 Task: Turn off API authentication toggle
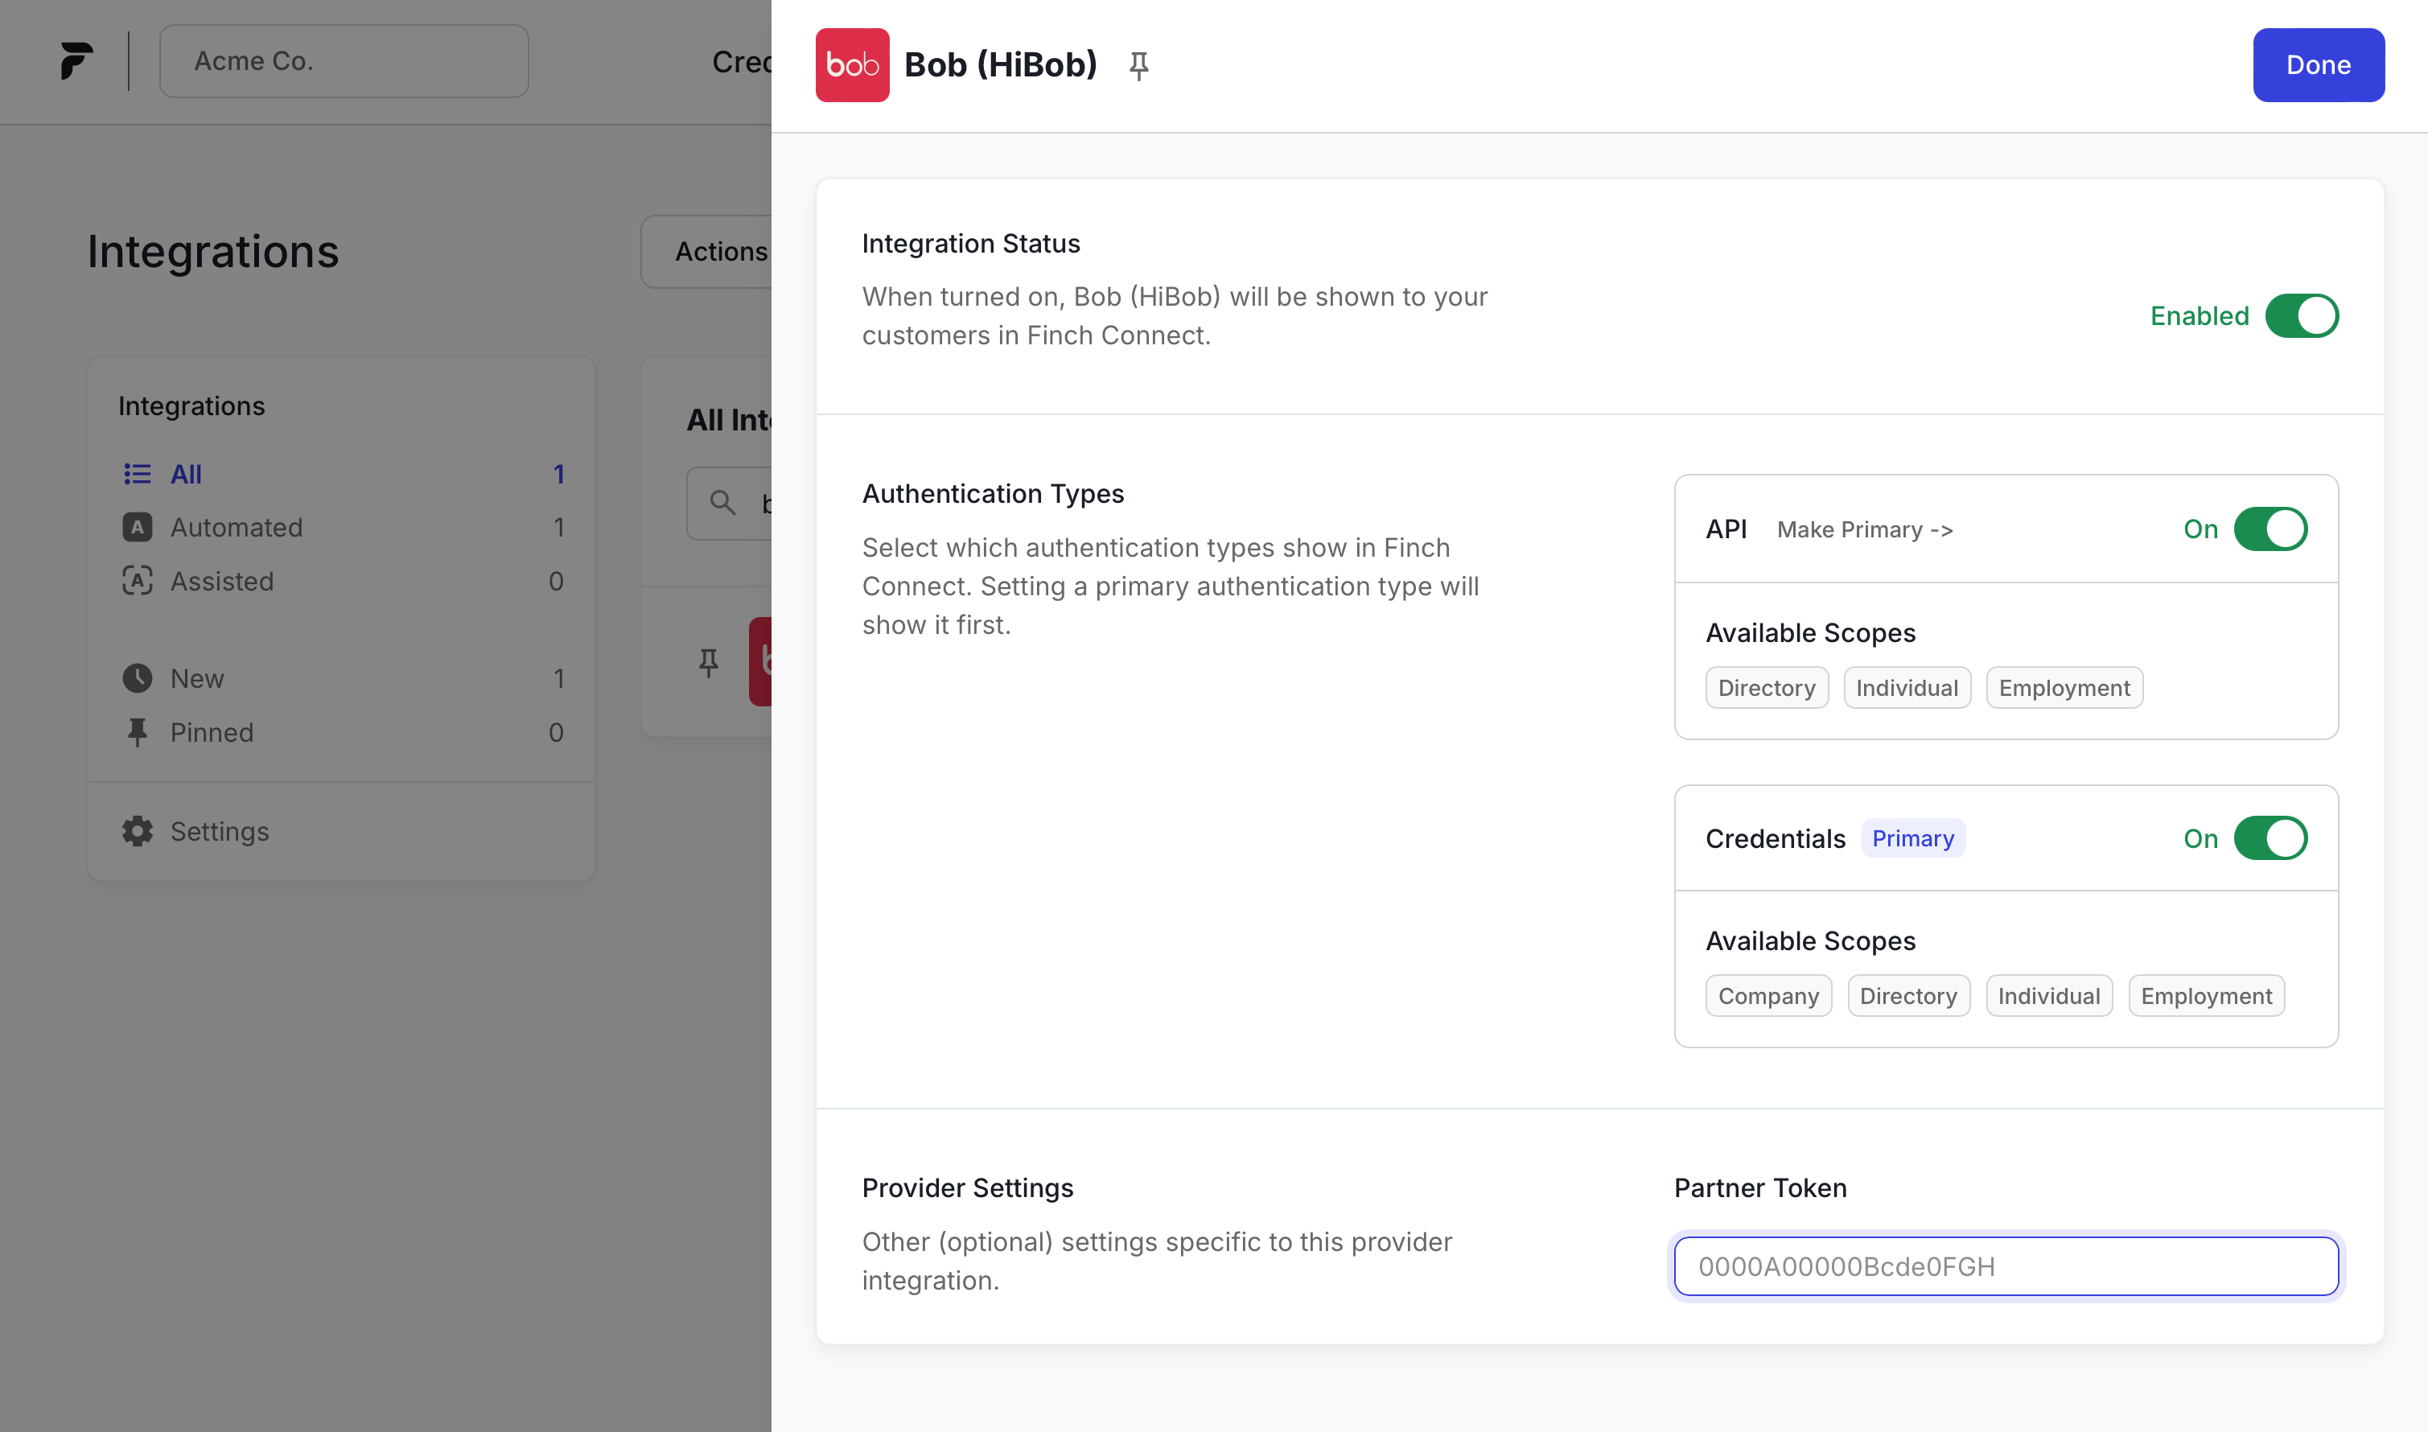coord(2270,529)
